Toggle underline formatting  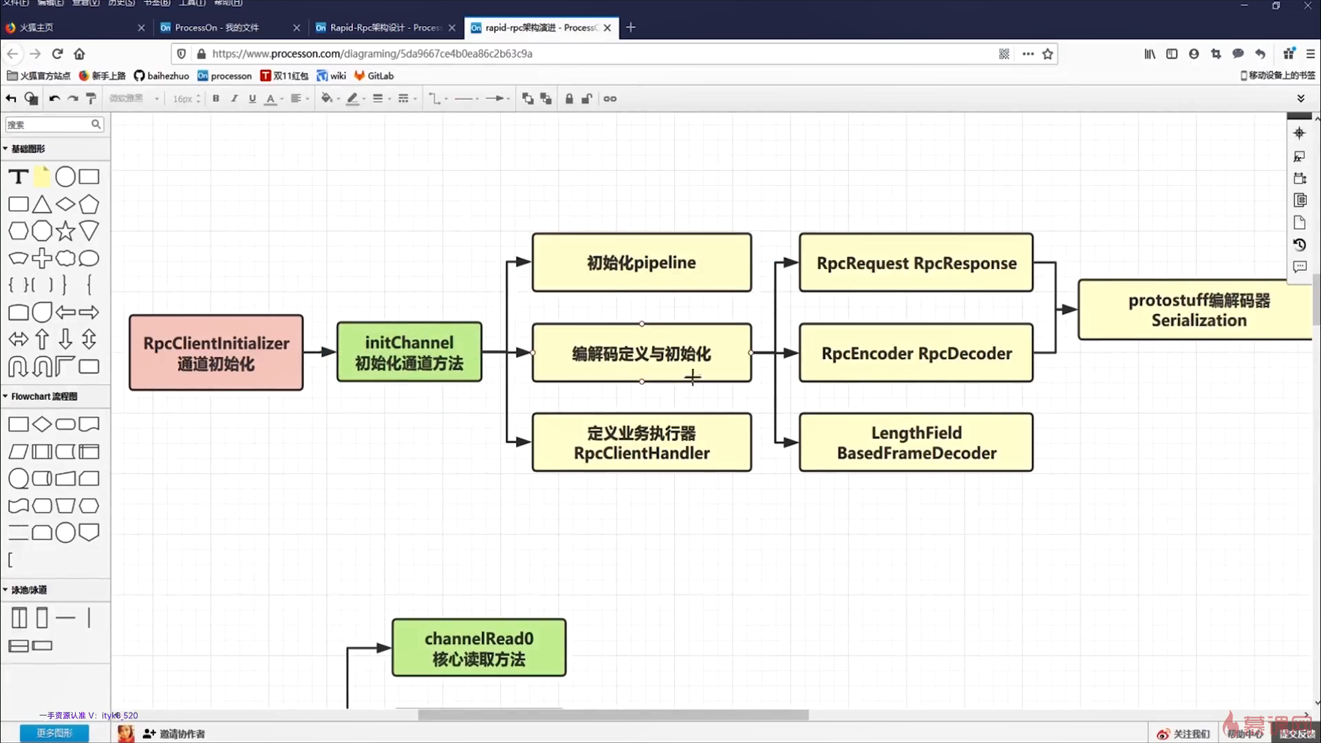coord(253,98)
